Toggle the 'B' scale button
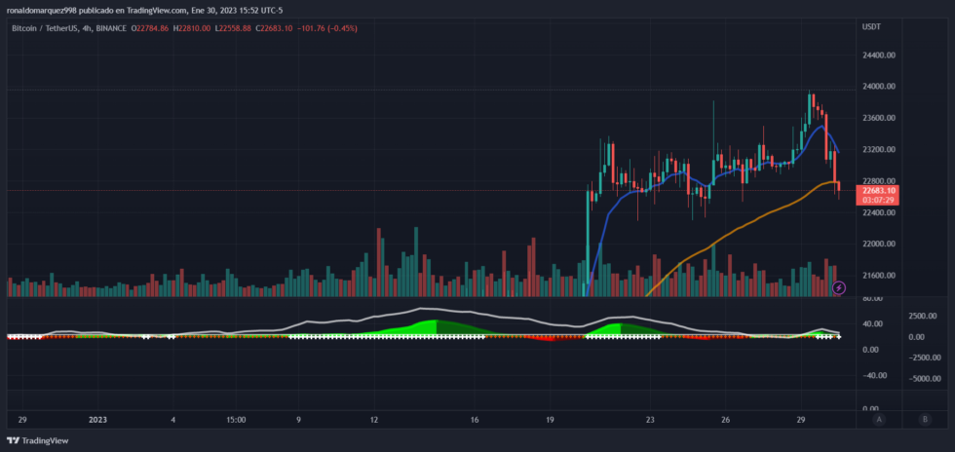The image size is (955, 452). click(x=924, y=419)
